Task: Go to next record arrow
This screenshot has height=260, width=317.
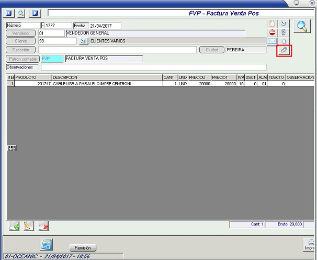Action: 35,13
